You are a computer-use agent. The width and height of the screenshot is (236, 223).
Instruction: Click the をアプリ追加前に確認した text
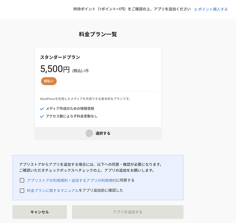[x=101, y=191]
